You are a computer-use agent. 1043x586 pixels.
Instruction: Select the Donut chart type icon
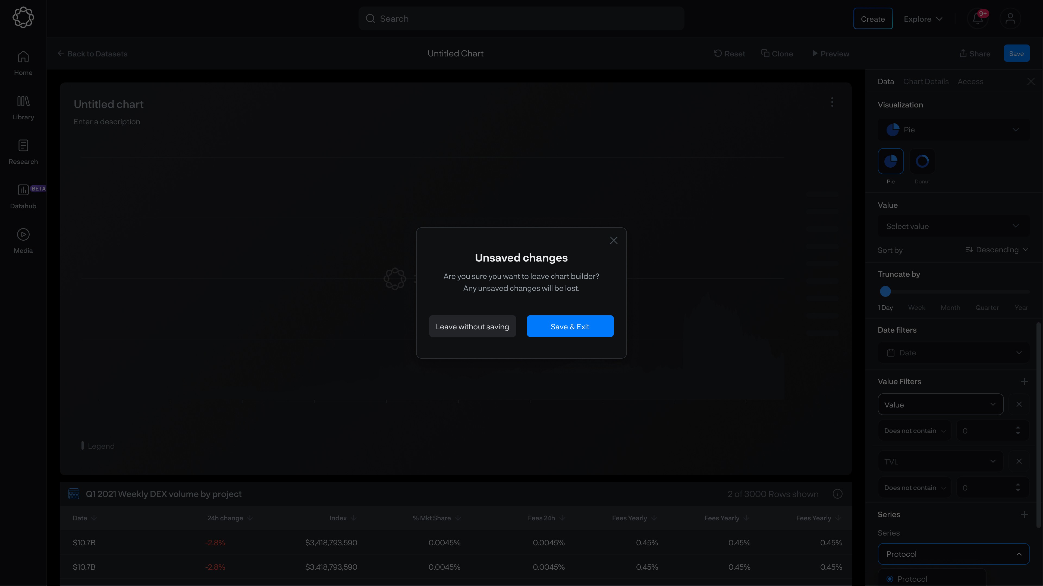click(x=922, y=161)
